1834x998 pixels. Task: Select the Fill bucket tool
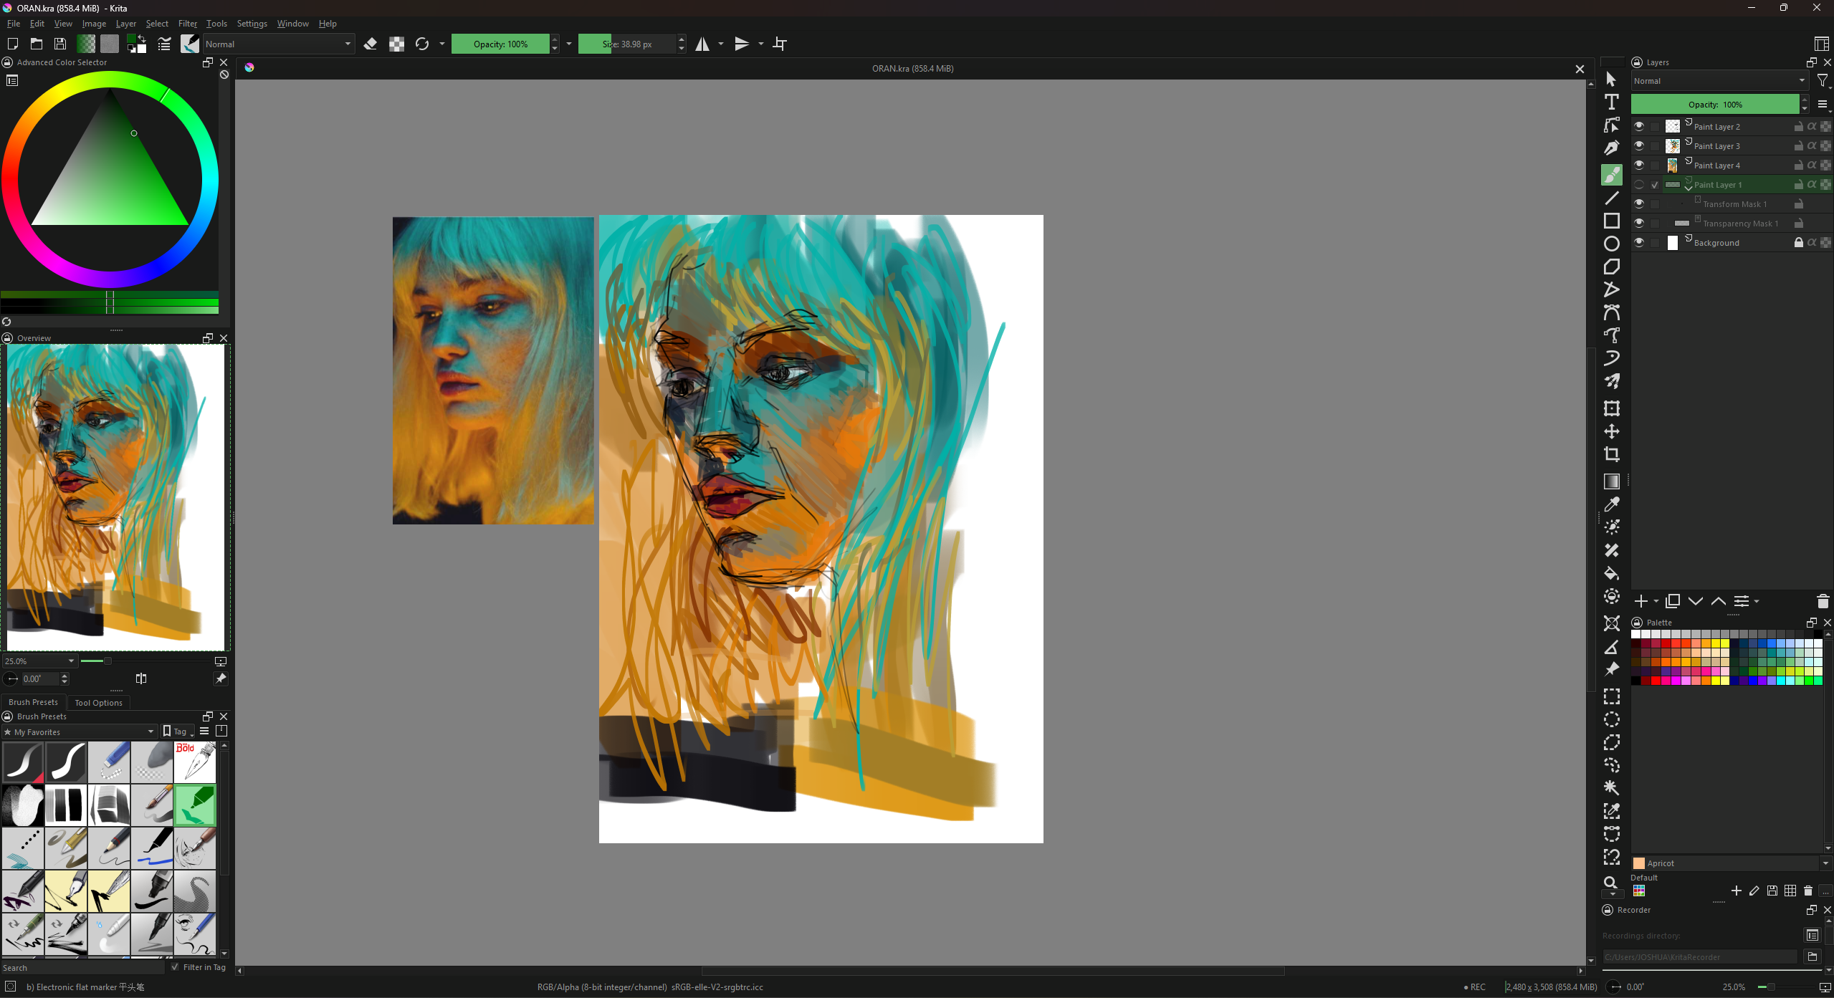[x=1611, y=573]
